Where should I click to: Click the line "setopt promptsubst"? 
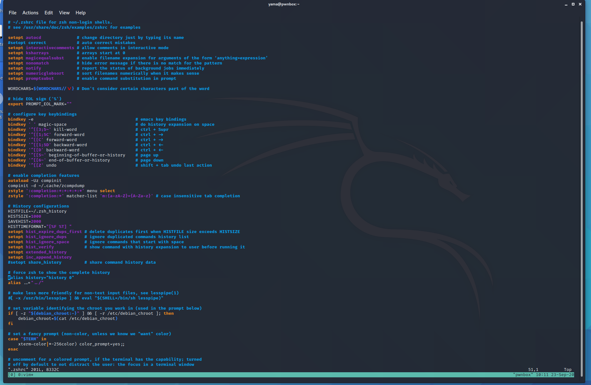click(x=92, y=79)
